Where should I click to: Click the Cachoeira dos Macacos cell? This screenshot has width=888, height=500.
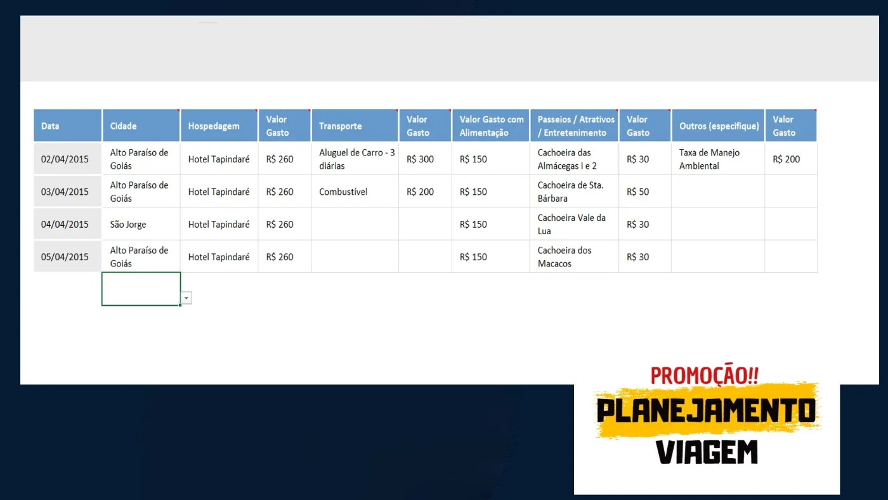coord(575,256)
